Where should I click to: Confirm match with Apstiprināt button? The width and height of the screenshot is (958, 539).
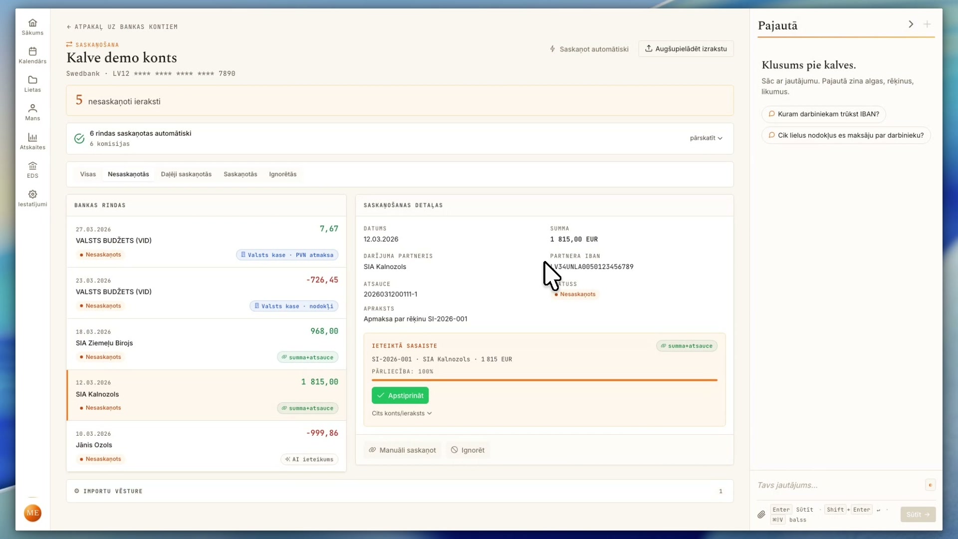click(x=400, y=396)
